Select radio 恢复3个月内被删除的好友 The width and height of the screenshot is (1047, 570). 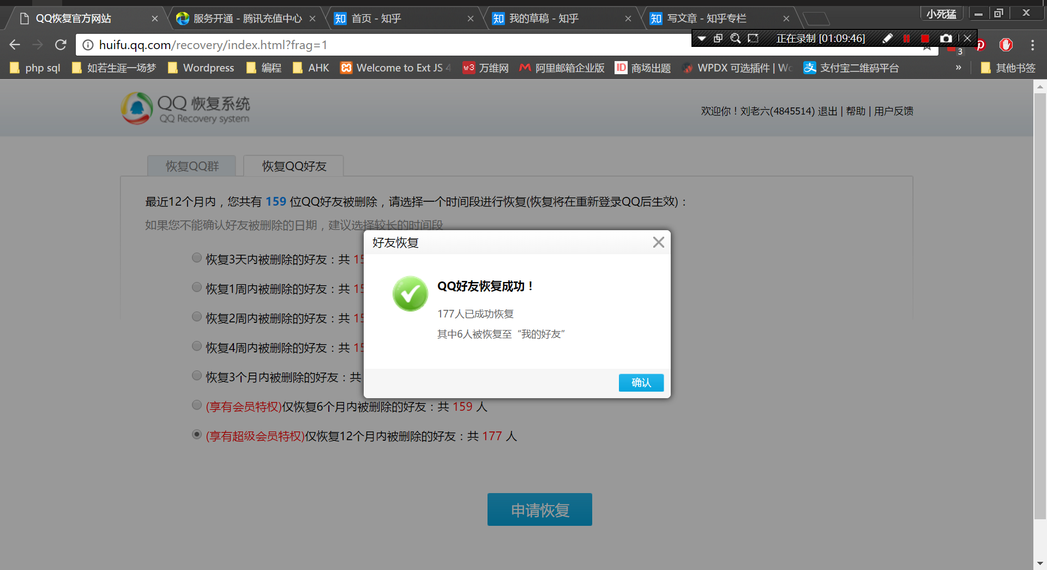(x=197, y=376)
